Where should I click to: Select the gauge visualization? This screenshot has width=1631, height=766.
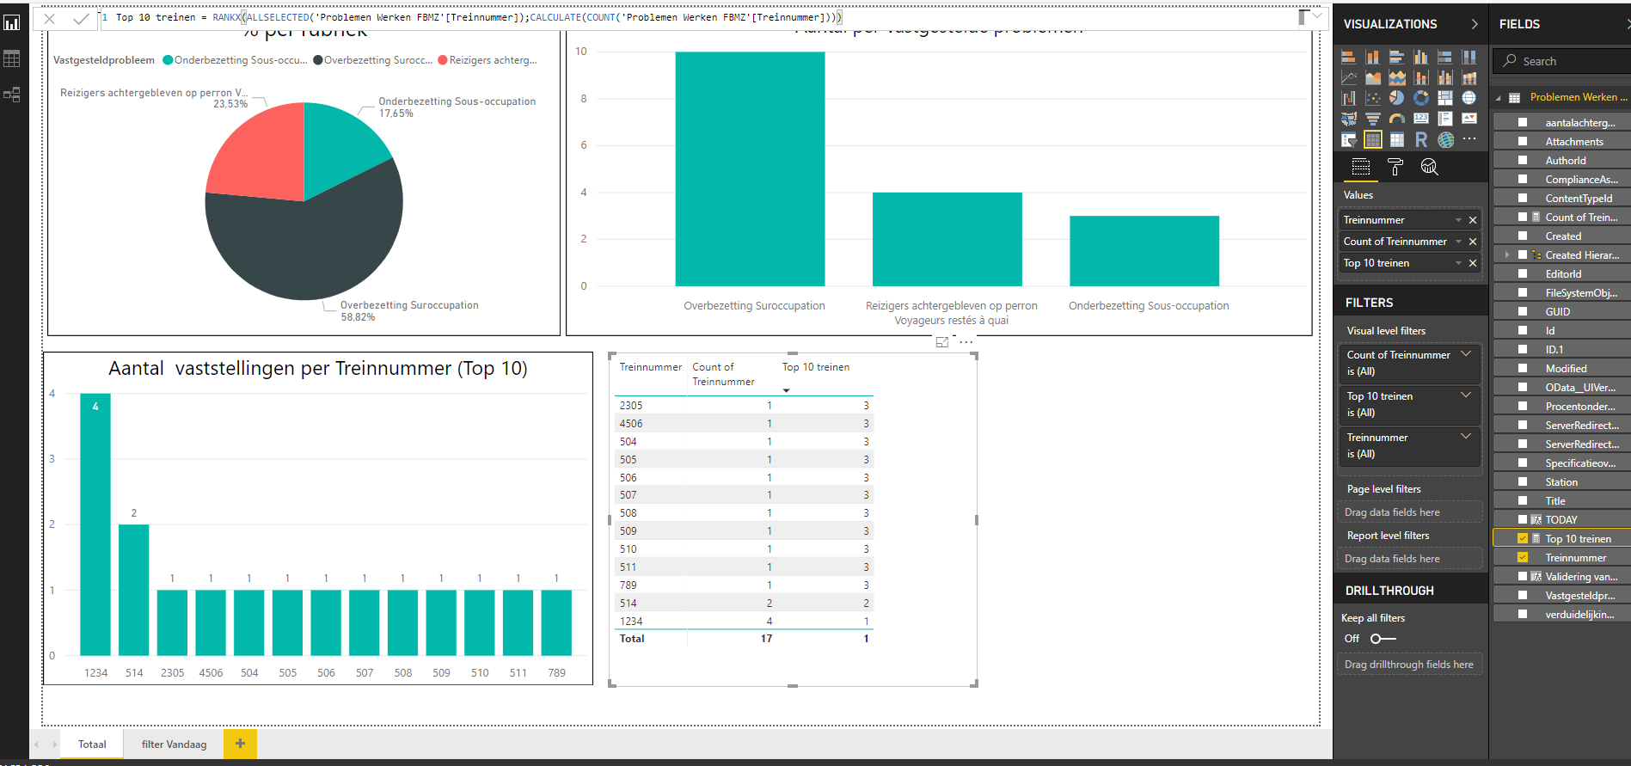coord(1396,119)
